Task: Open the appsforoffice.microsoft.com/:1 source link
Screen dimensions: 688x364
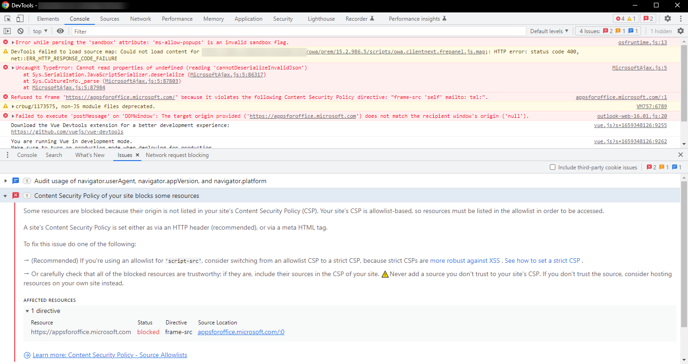Action: pyautogui.click(x=621, y=97)
